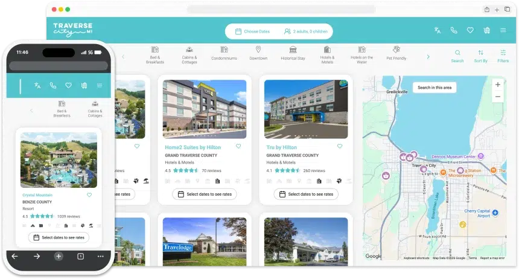The image size is (519, 279).
Task: Select the Historical Stay category
Action: 293,53
